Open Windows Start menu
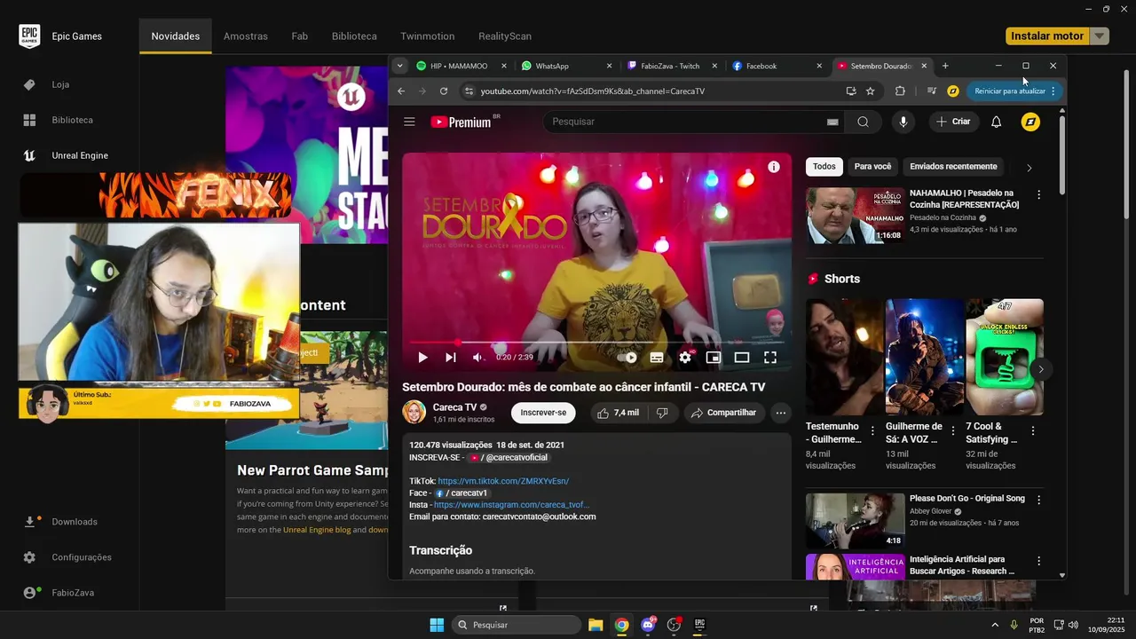Viewport: 1136px width, 639px height. click(437, 625)
